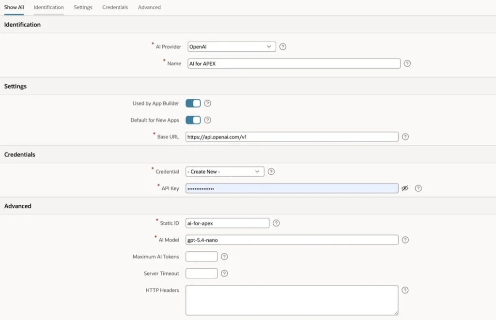Show help for Default for New Apps
The height and width of the screenshot is (320, 496).
click(x=207, y=120)
